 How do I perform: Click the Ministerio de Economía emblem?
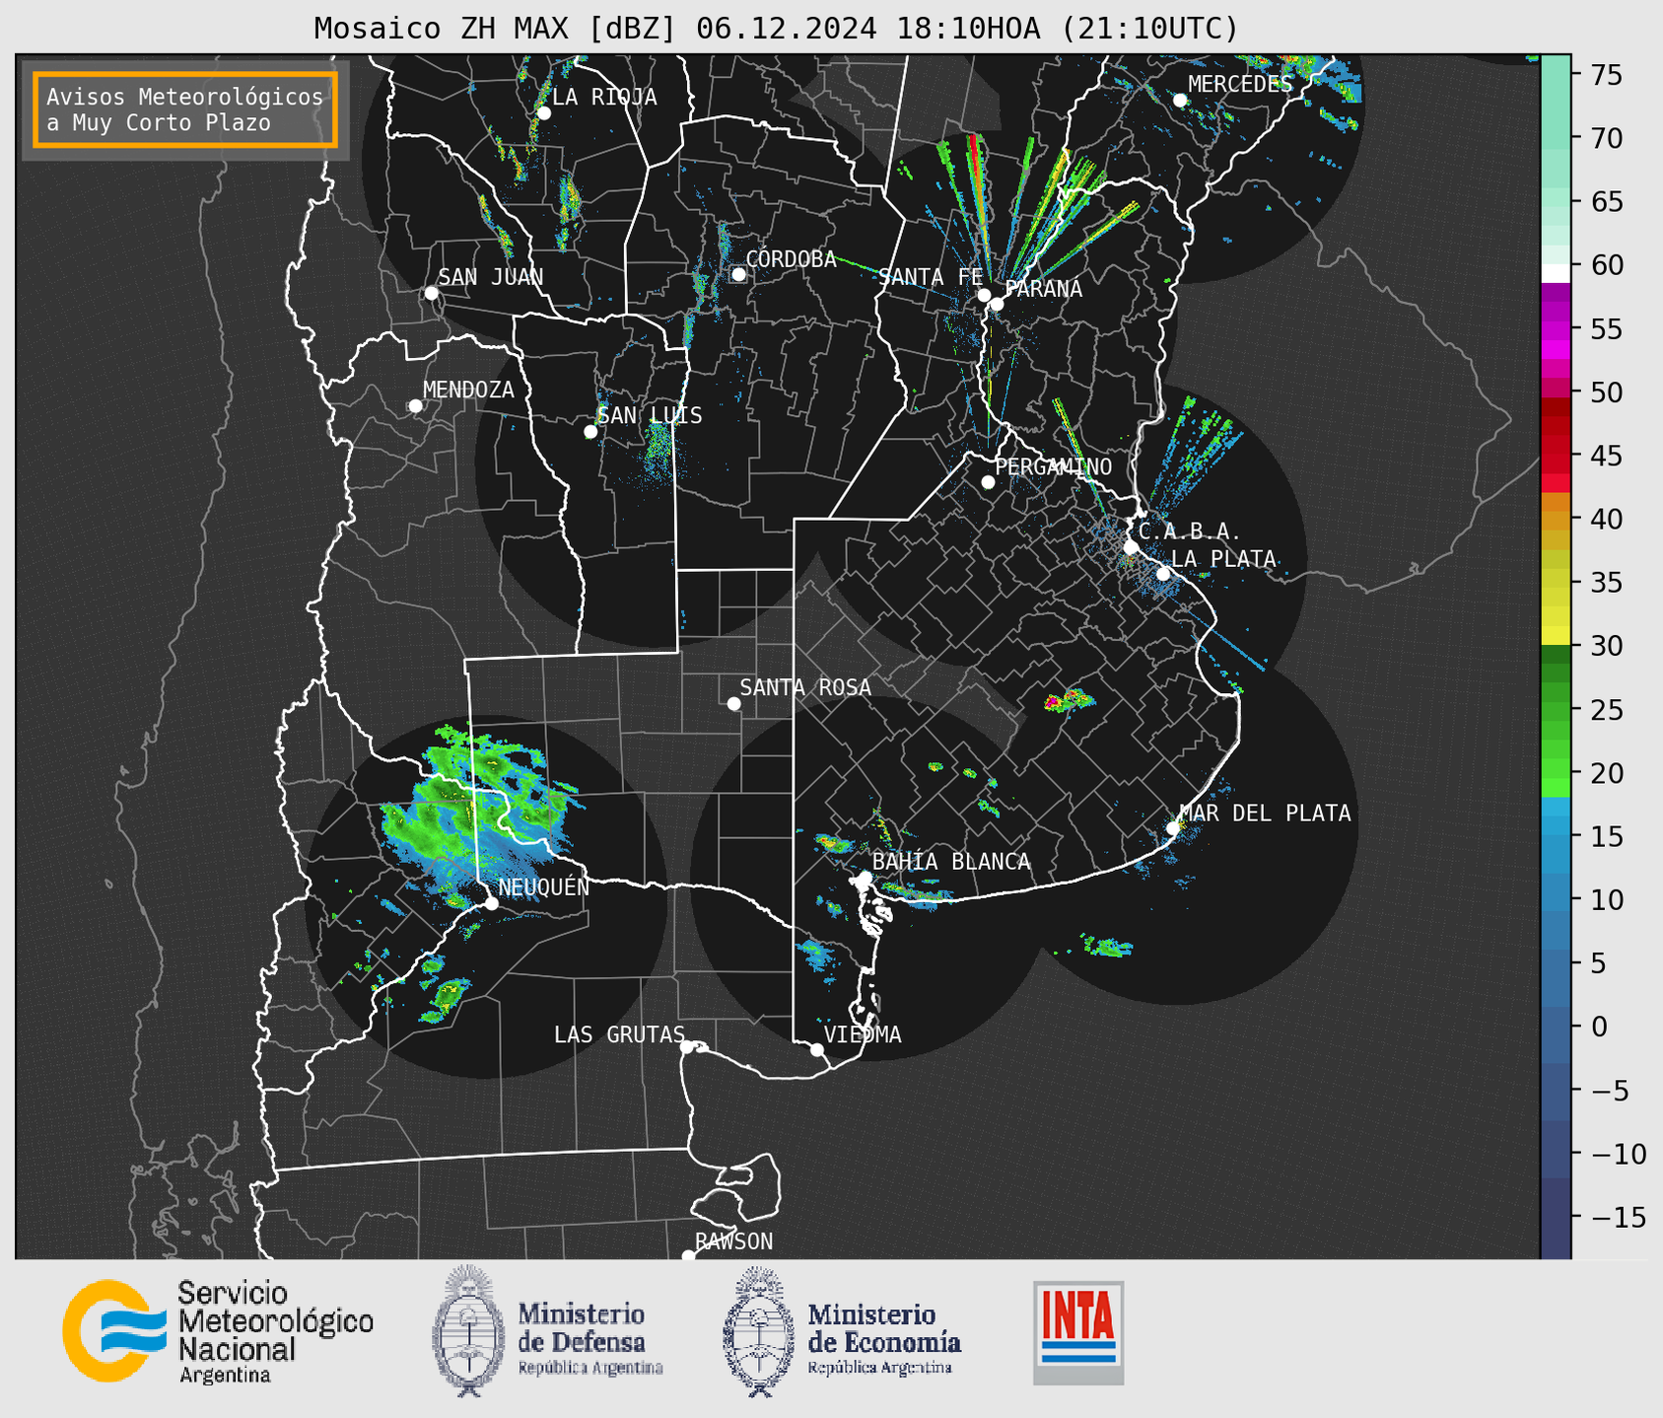(x=758, y=1331)
